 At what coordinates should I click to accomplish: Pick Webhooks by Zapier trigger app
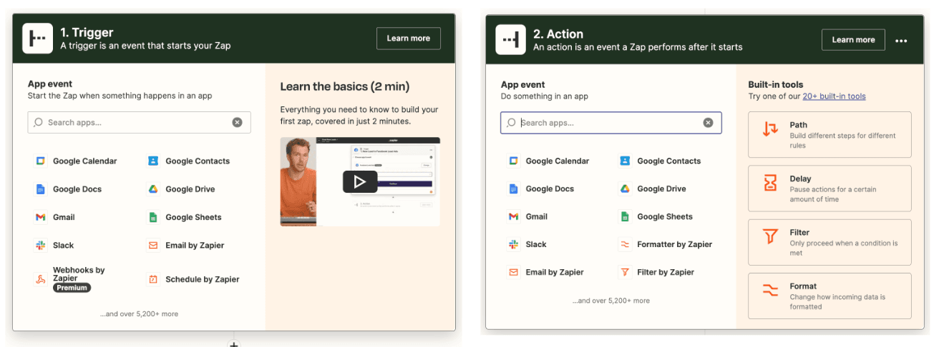pos(70,278)
